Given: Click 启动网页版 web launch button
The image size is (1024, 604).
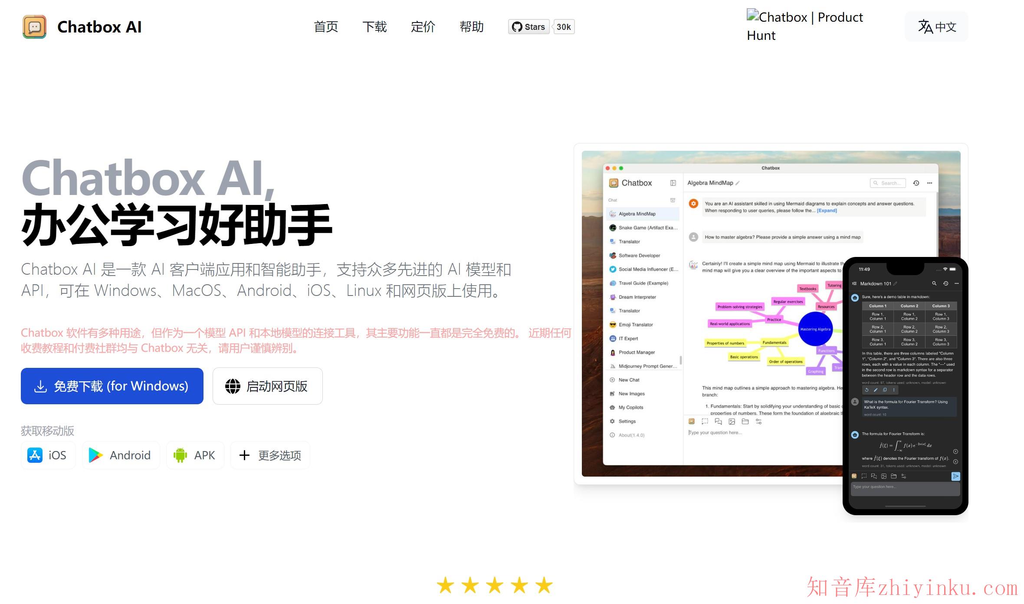Looking at the screenshot, I should (x=268, y=386).
